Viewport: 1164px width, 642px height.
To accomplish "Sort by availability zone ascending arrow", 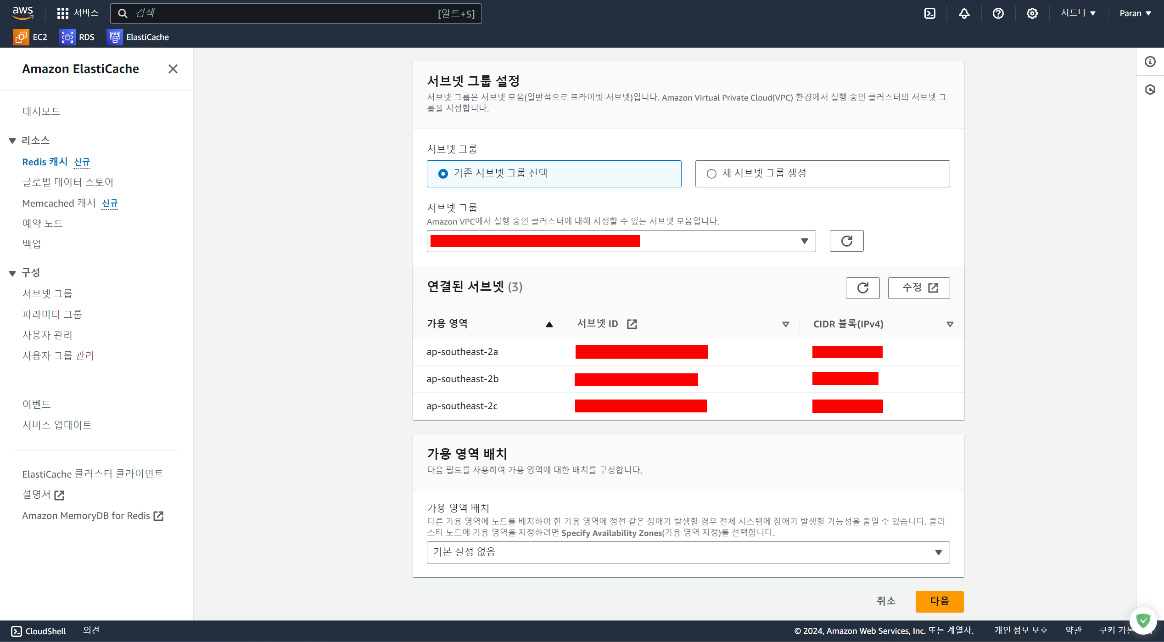I will (x=549, y=325).
